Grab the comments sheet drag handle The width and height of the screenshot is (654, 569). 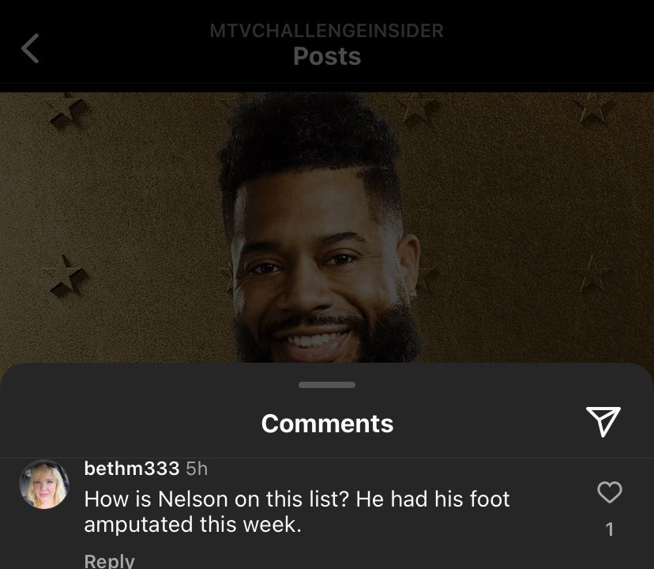327,385
